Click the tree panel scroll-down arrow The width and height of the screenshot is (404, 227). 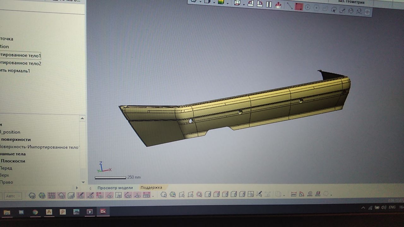pos(83,182)
